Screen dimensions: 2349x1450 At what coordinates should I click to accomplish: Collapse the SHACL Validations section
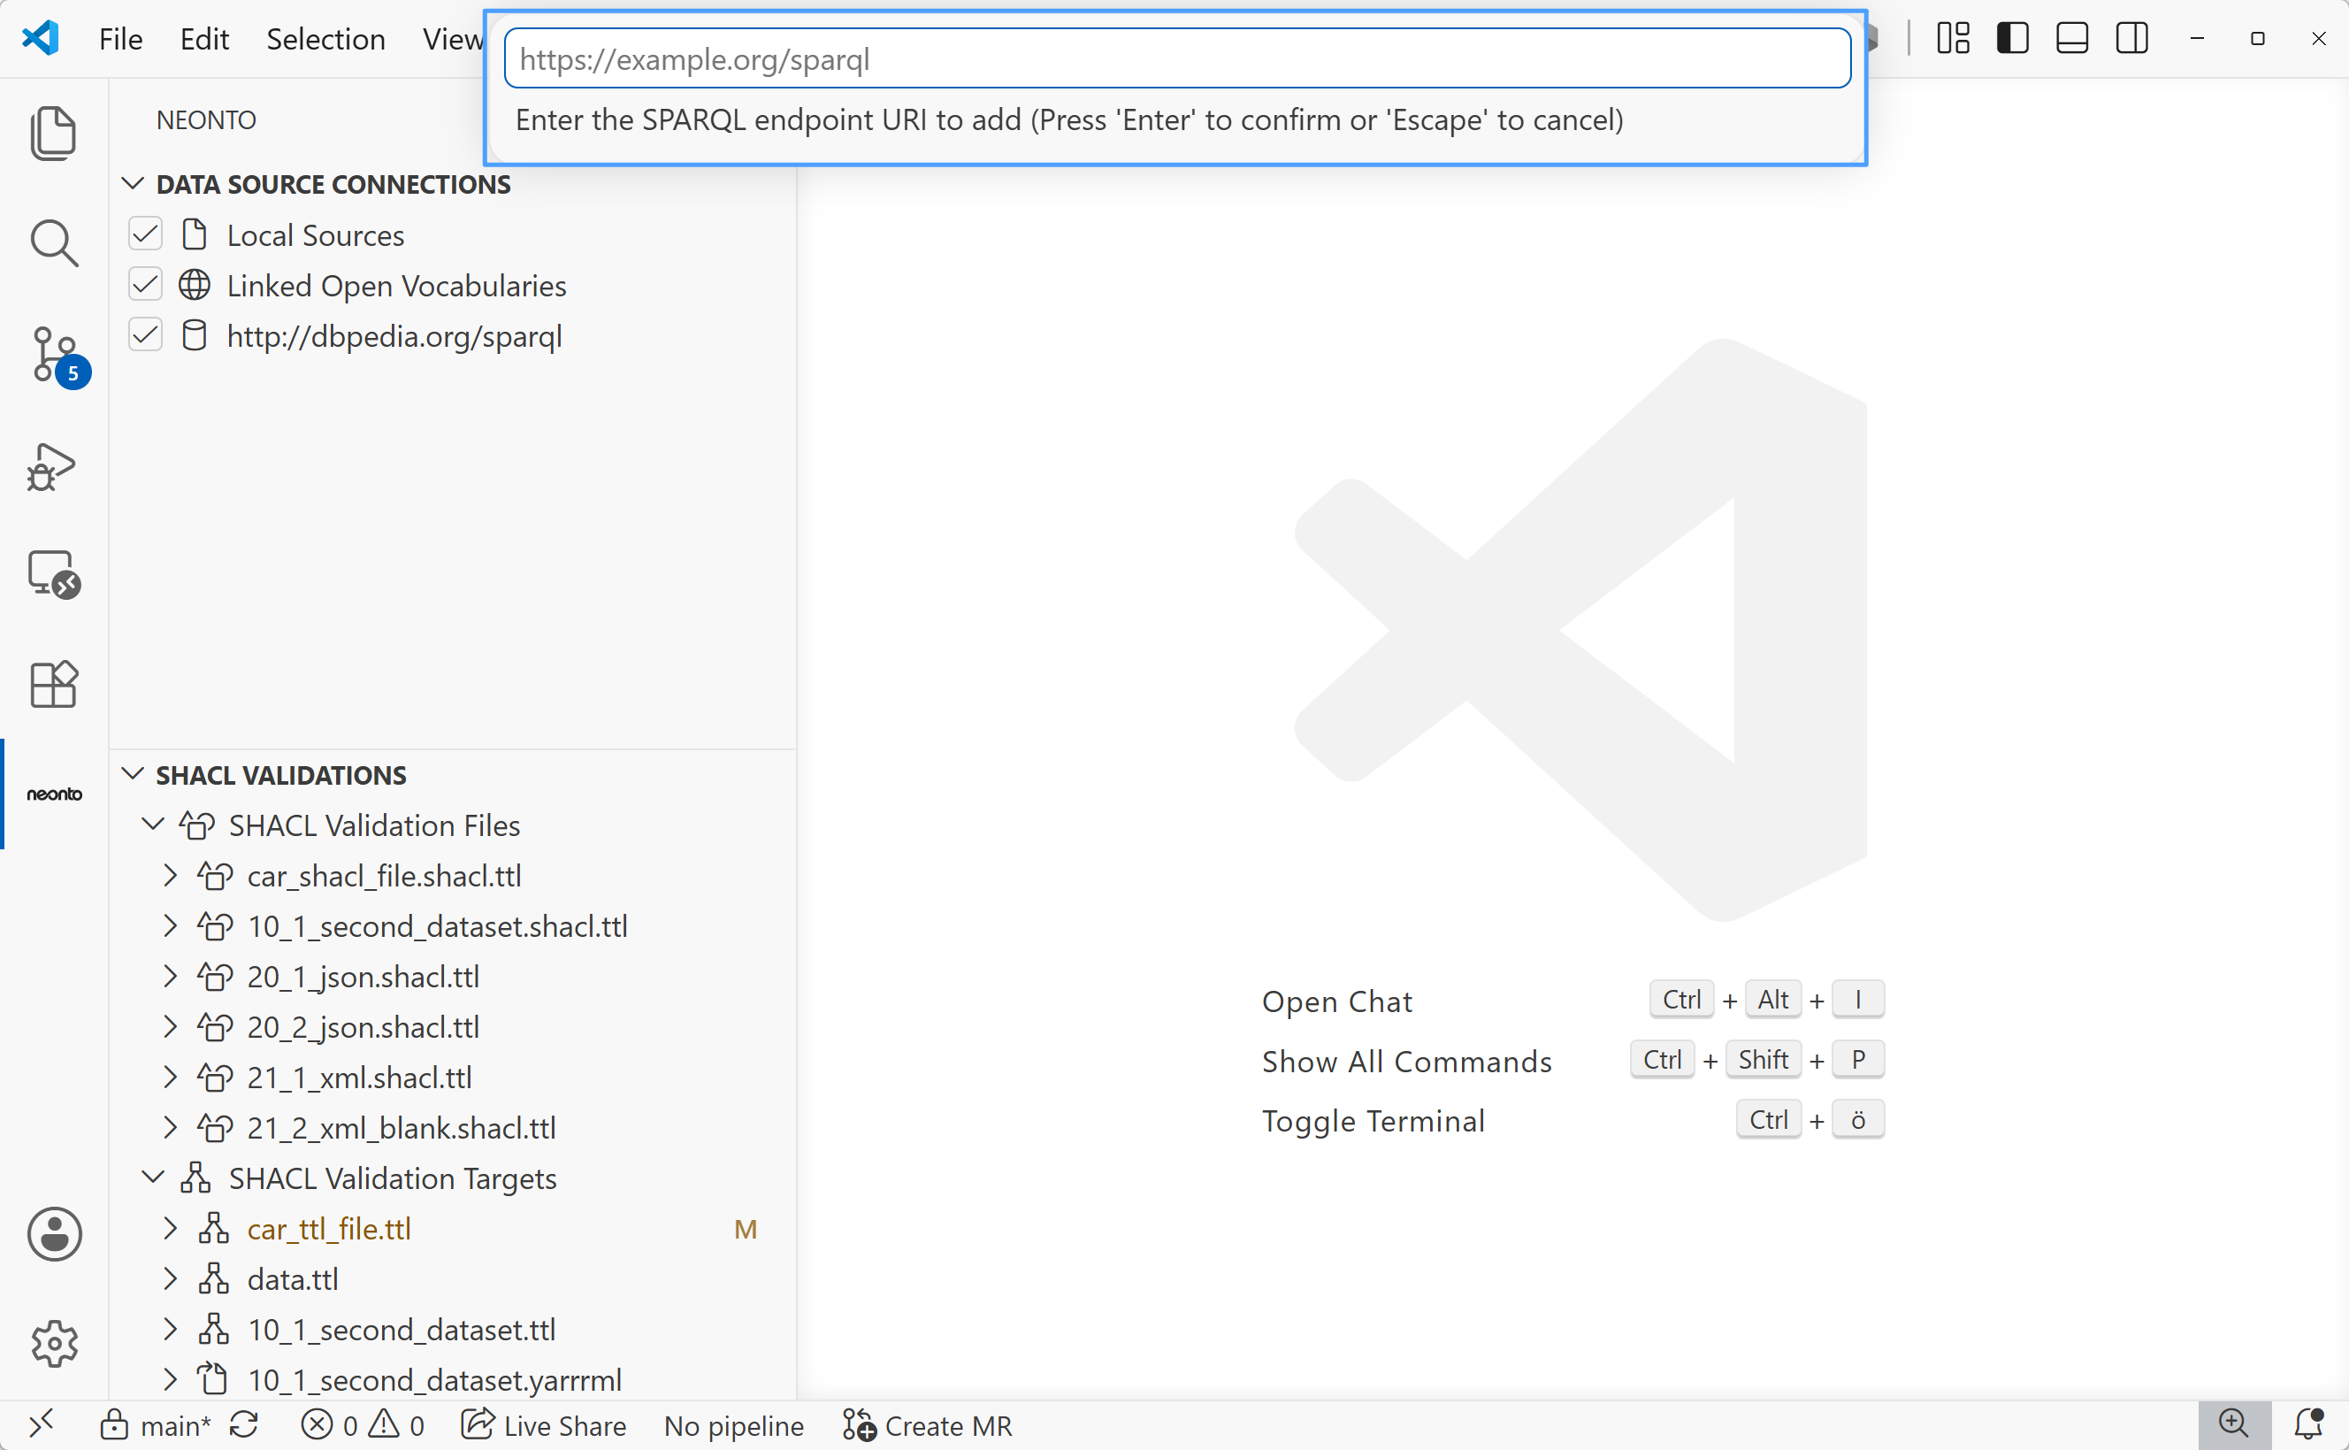[x=134, y=774]
